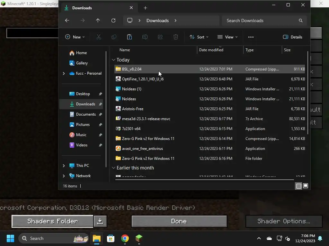The image size is (329, 246).
Task: Click the Delete trash icon
Action: [176, 37]
